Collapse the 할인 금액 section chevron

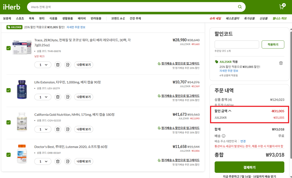coord(230,111)
